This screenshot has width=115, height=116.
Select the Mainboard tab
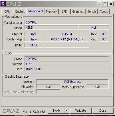click(35, 11)
